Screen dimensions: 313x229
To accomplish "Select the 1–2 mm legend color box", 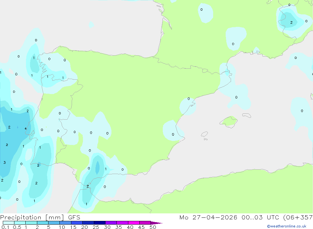I will click(31, 223).
